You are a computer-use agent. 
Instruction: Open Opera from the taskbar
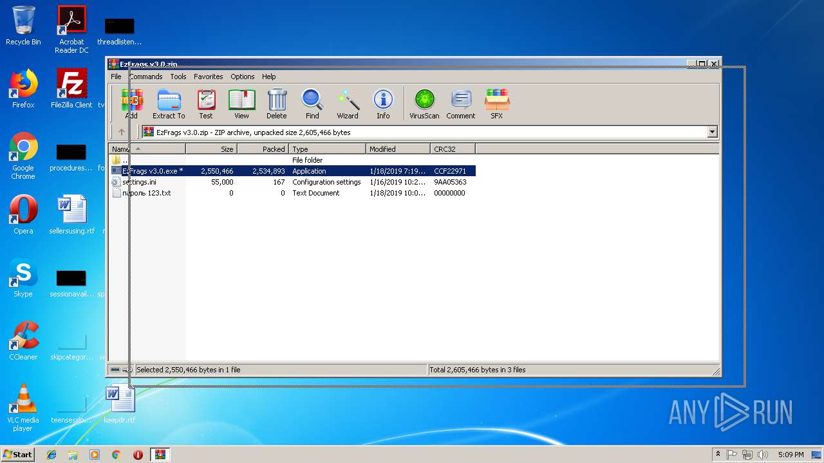[138, 455]
